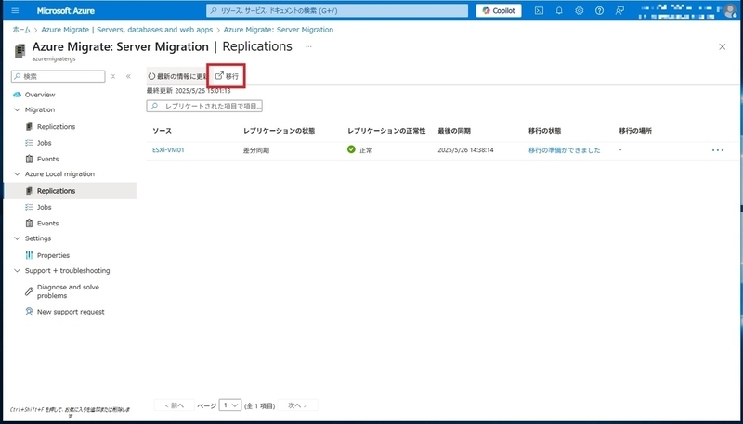Collapse the Migration section
Image resolution: width=743 pixels, height=424 pixels.
point(18,109)
